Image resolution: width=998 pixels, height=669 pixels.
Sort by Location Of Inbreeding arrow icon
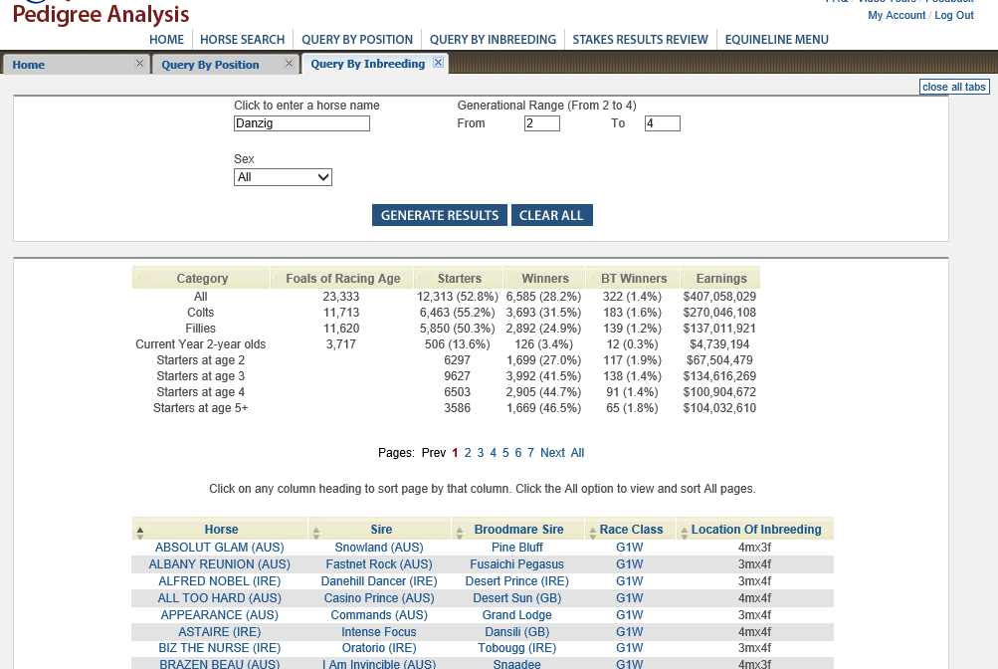683,531
